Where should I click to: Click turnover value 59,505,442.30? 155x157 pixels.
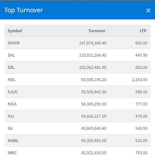(x=94, y=92)
